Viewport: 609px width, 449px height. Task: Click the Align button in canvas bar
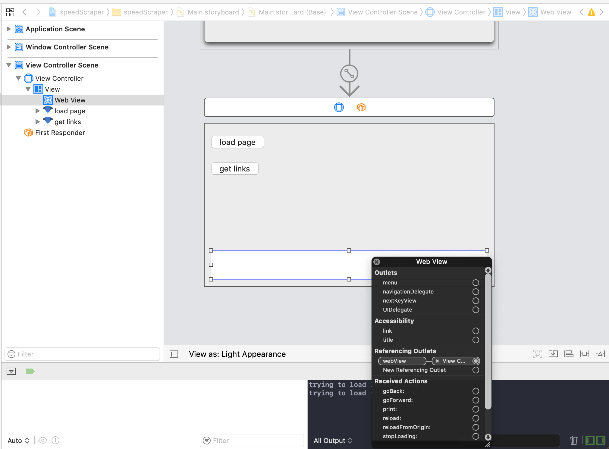pos(569,354)
